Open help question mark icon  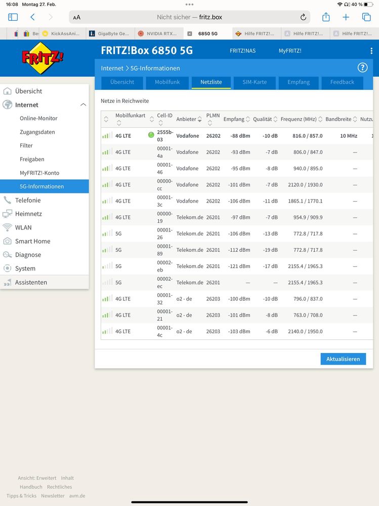tap(363, 67)
